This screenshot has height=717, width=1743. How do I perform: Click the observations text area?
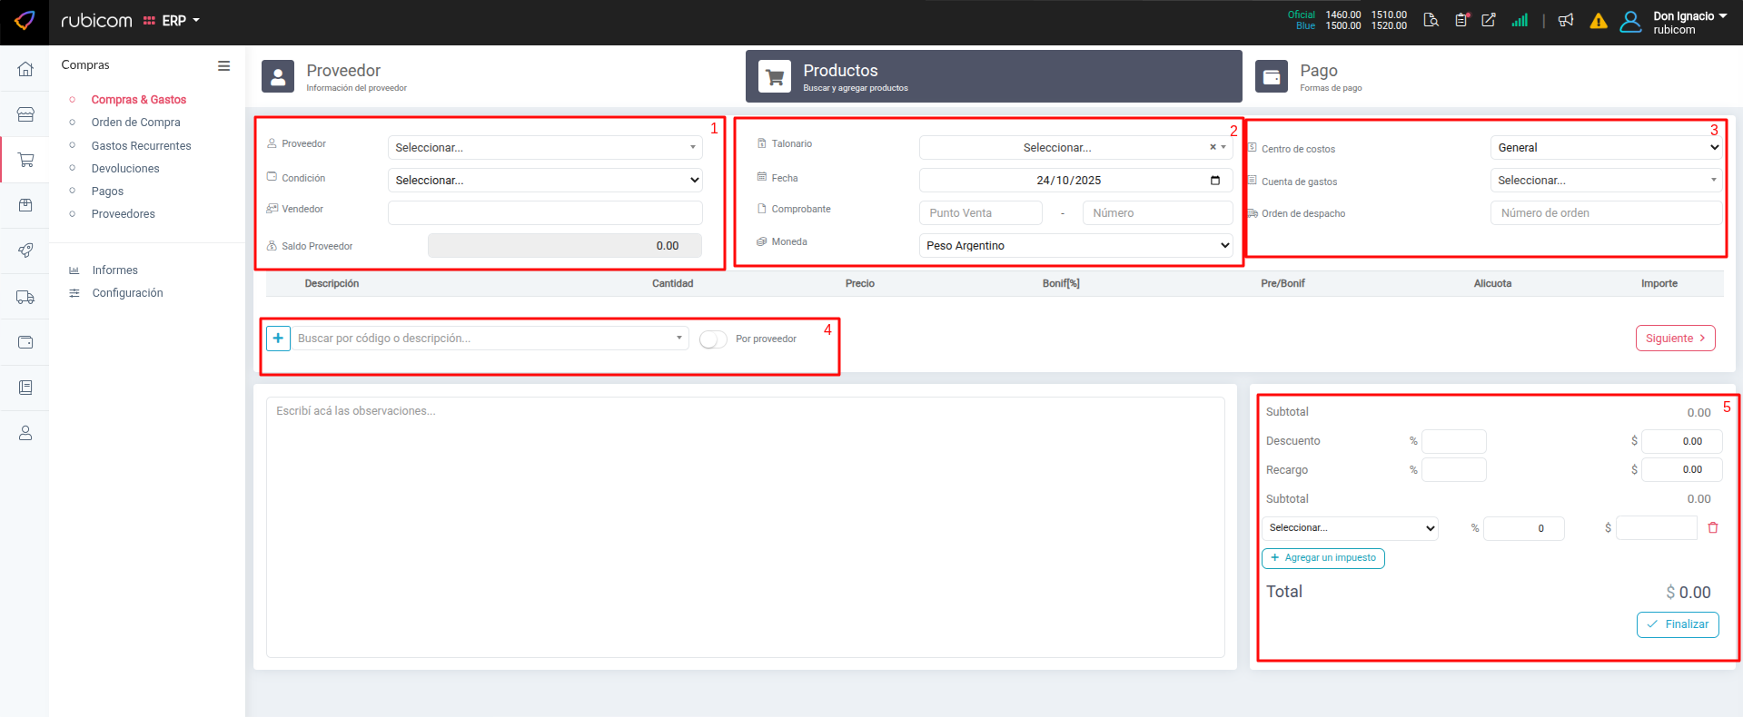[x=745, y=526]
